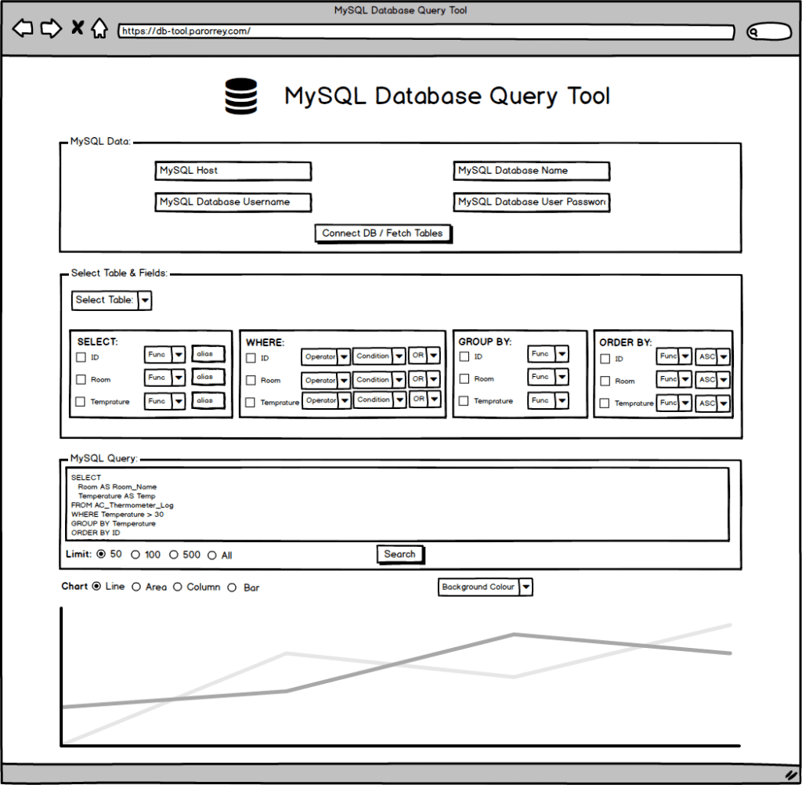Image resolution: width=802 pixels, height=785 pixels.
Task: Check Room in the SELECT section
Action: 81,380
